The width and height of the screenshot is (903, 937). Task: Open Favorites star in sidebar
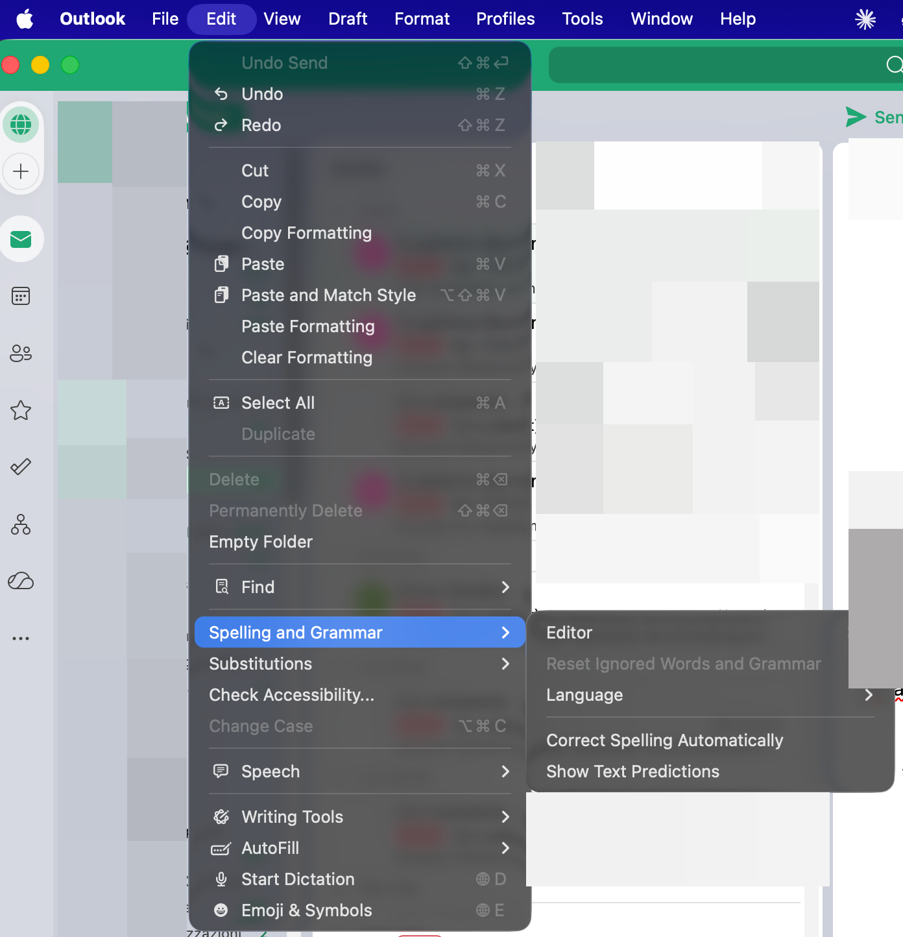click(x=21, y=410)
